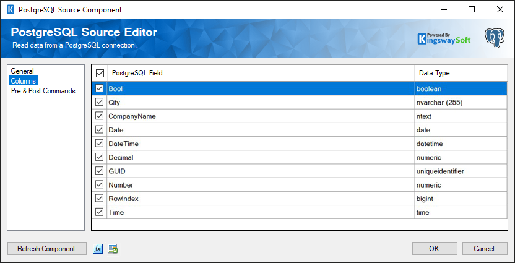Screen dimensions: 515x263
Task: Uncheck the City field checkbox
Action: (99, 103)
